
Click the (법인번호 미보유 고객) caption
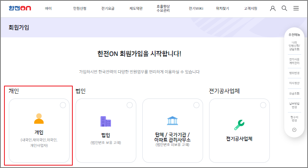click(x=172, y=145)
